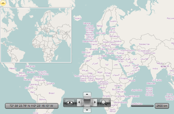Click the Gibraltar label
This screenshot has height=114, width=174.
click(88, 56)
